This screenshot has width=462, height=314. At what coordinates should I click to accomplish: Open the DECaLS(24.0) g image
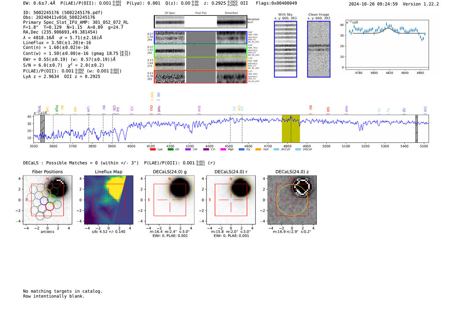(170, 200)
